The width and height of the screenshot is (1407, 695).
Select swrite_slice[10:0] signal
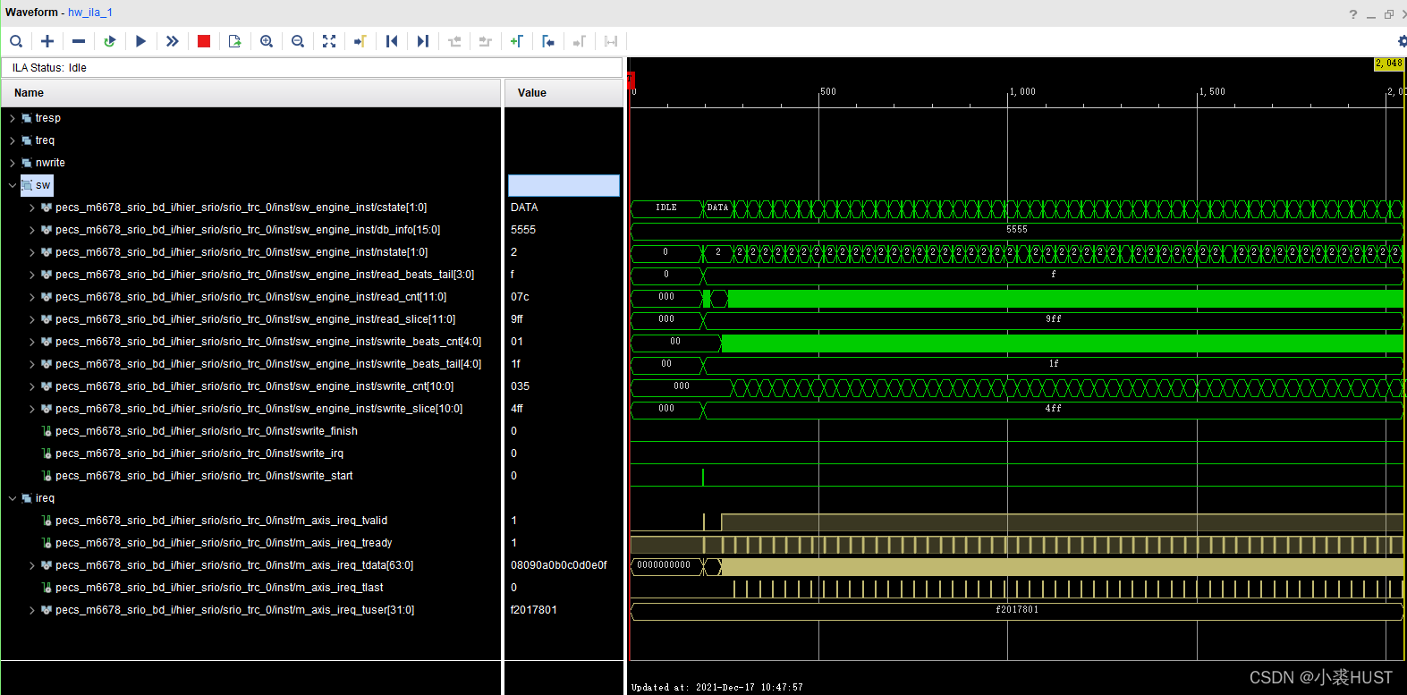click(259, 409)
